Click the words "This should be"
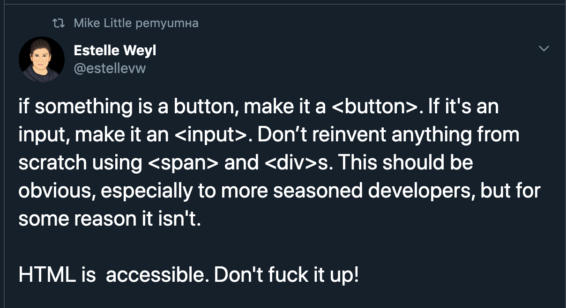566x308 pixels. [405, 163]
